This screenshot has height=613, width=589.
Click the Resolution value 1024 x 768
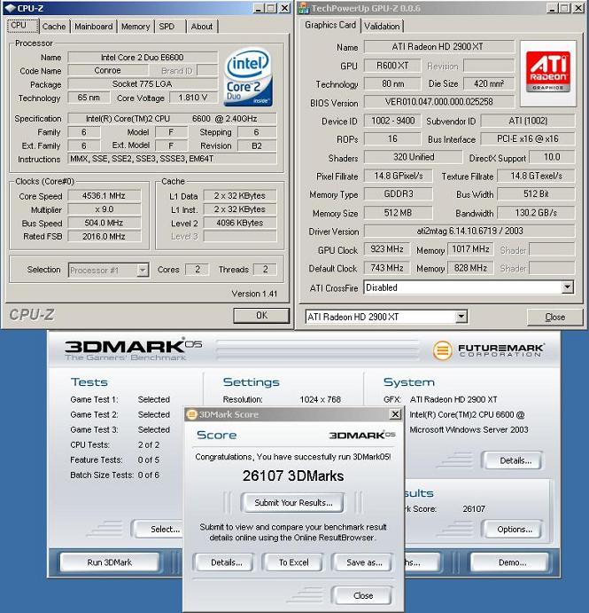point(320,399)
